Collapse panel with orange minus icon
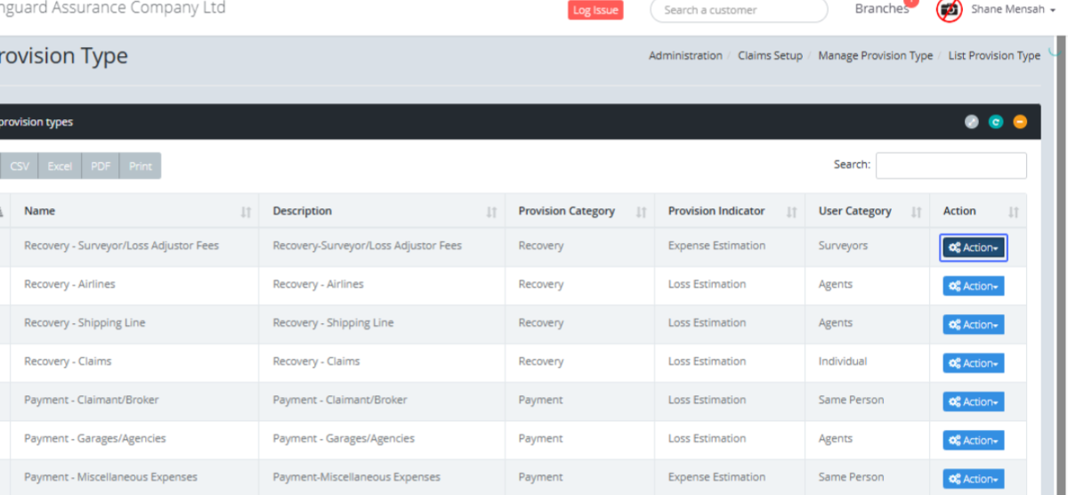 [x=1020, y=122]
